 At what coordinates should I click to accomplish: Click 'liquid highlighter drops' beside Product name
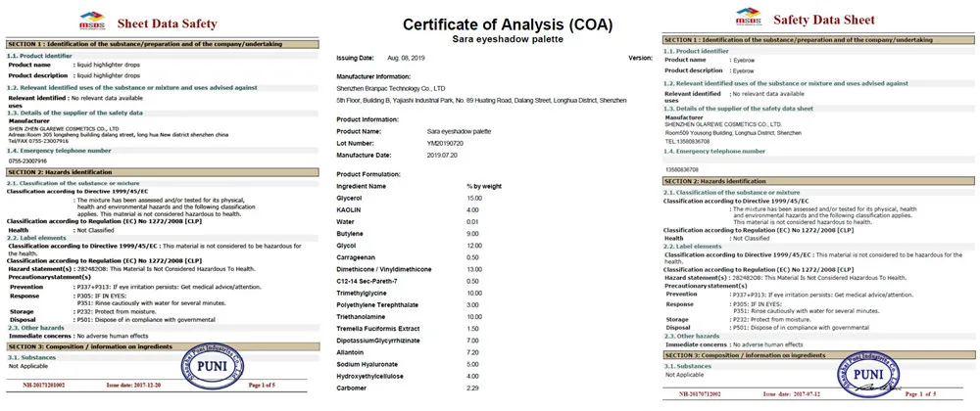pos(108,65)
